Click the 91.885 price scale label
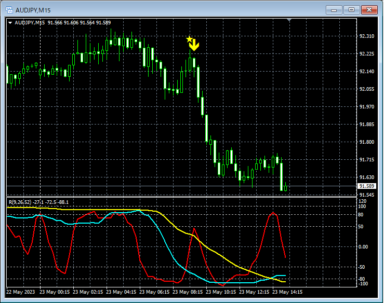 click(x=367, y=124)
